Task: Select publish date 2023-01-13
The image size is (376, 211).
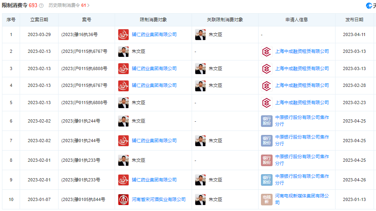Action: click(x=354, y=199)
